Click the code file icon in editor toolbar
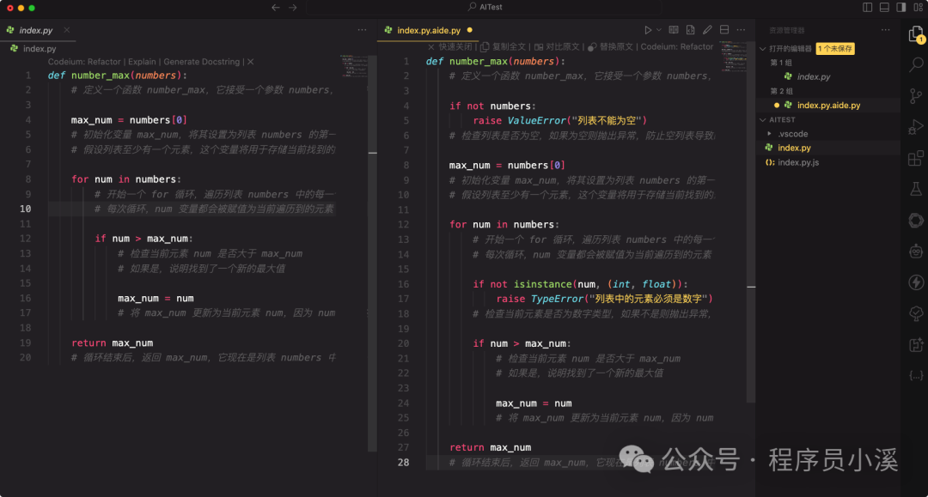The width and height of the screenshot is (928, 497). pyautogui.click(x=690, y=29)
